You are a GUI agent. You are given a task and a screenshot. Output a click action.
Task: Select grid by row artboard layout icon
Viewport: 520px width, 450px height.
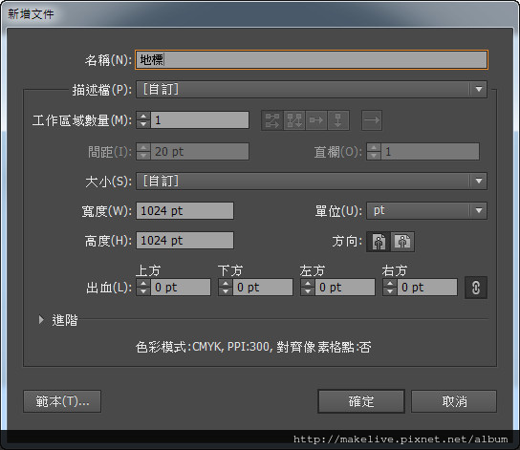click(271, 120)
